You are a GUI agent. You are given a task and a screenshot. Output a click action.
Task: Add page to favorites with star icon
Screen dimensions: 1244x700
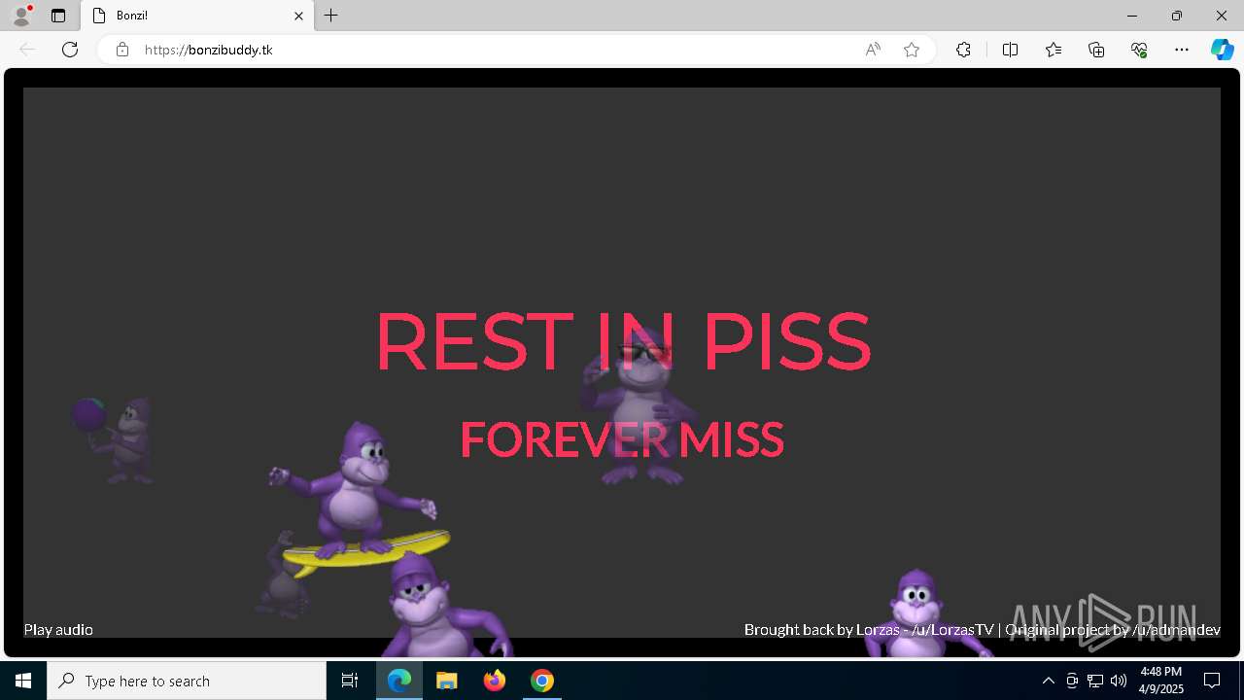tap(912, 50)
